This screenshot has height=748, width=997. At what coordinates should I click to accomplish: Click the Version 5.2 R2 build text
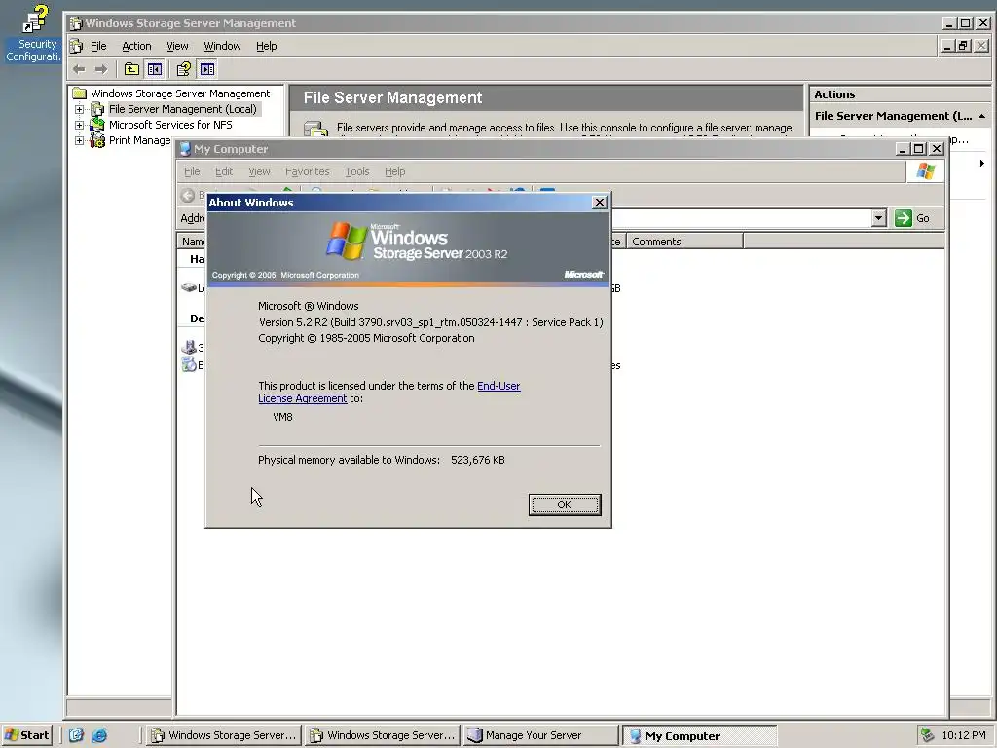coord(430,322)
